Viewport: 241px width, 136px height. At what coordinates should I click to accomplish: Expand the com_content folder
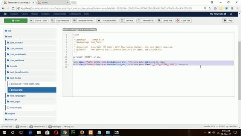point(31,48)
